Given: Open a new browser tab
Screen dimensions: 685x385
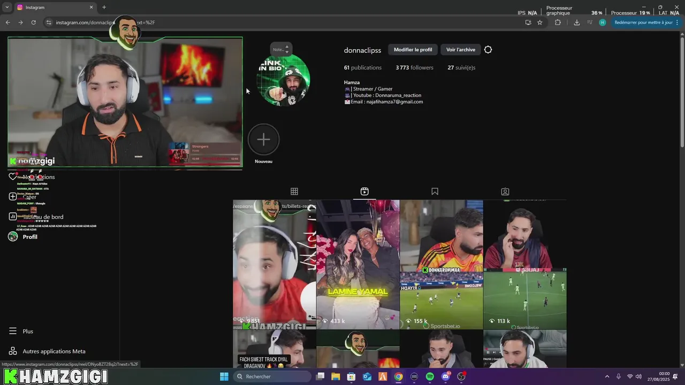Looking at the screenshot, I should coord(104,7).
